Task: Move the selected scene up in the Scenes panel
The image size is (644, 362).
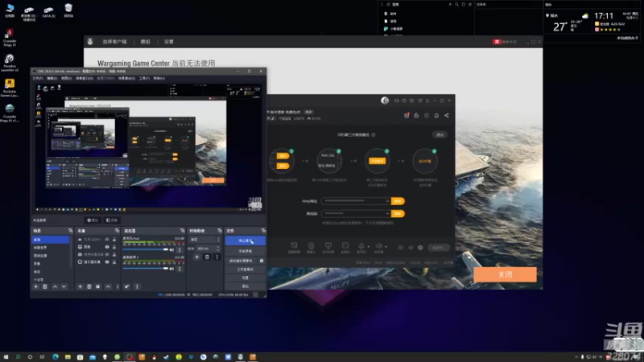Action: coord(55,286)
